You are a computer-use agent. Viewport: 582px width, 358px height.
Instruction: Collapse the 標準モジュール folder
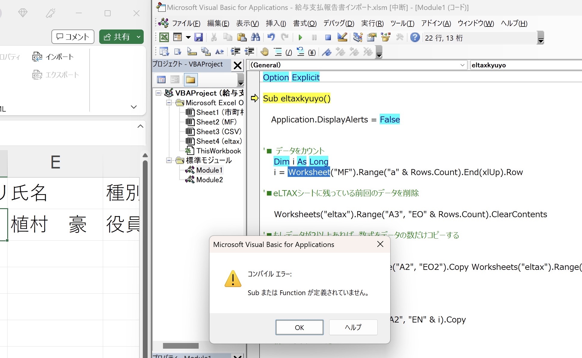pyautogui.click(x=169, y=160)
